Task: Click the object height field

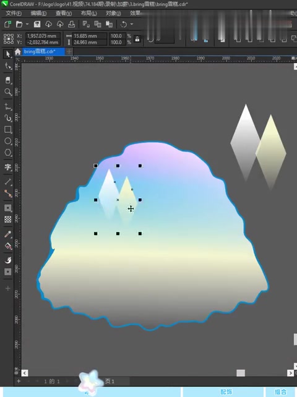Action: point(90,42)
